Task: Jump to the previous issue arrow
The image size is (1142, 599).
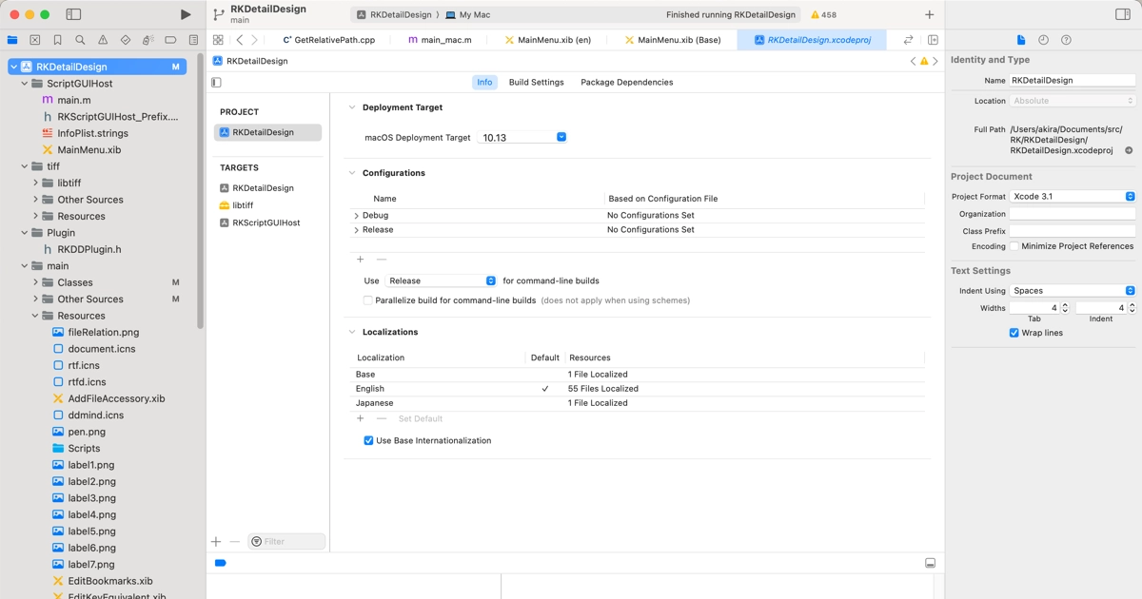Action: pyautogui.click(x=913, y=61)
